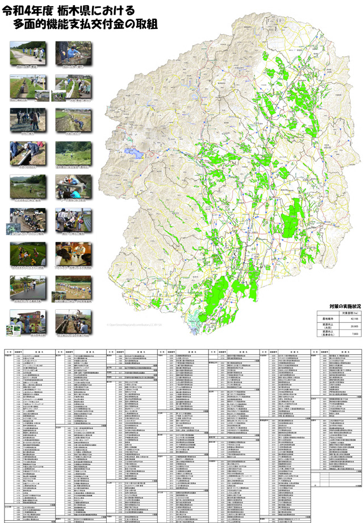The width and height of the screenshot is (364, 523).
Task: Open photo of workers repairing concrete U-channel
Action: point(28,153)
